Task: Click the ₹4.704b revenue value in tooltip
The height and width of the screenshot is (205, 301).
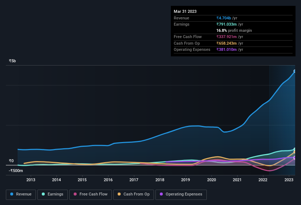Action: [x=224, y=18]
